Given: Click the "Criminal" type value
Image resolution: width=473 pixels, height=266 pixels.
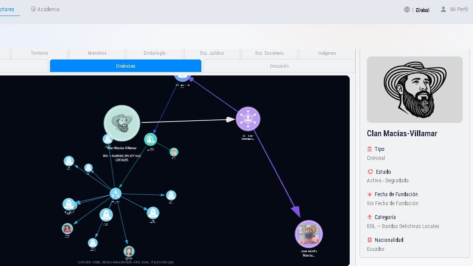Looking at the screenshot, I should 376,158.
